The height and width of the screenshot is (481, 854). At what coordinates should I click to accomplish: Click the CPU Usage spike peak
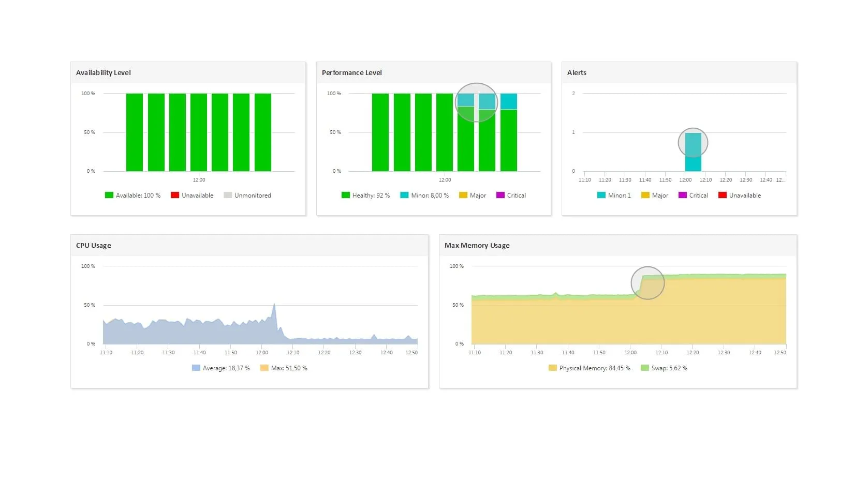coord(274,305)
